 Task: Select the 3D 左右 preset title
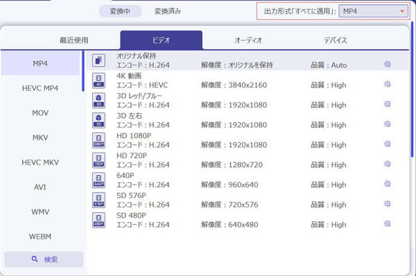(129, 116)
